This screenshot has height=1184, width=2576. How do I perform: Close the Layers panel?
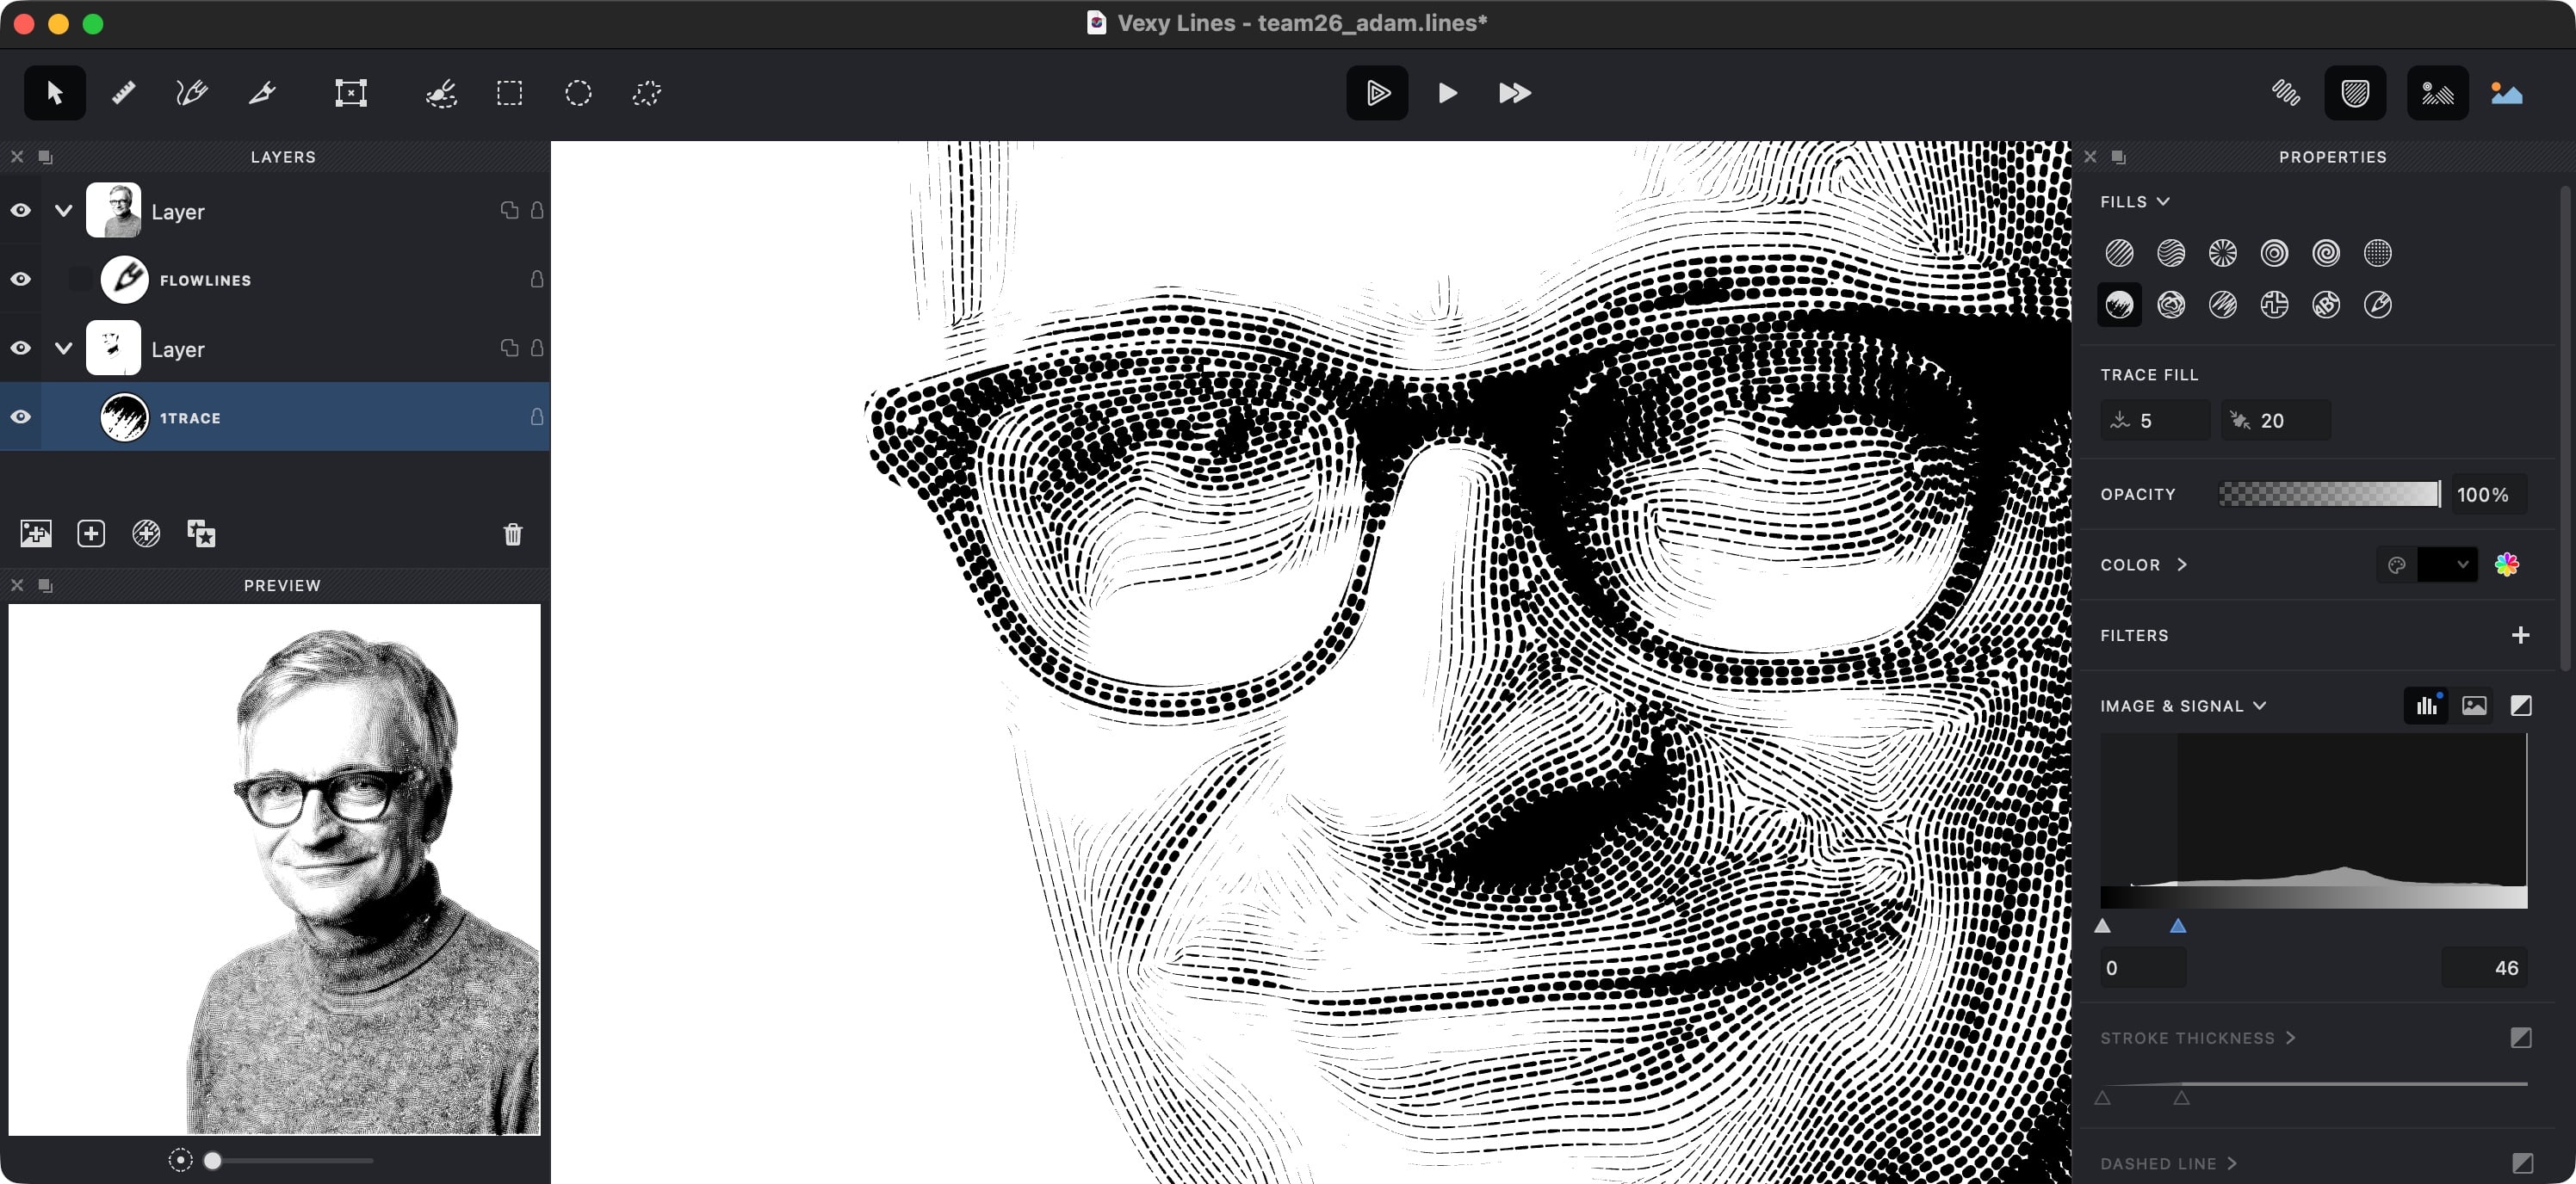click(x=17, y=157)
